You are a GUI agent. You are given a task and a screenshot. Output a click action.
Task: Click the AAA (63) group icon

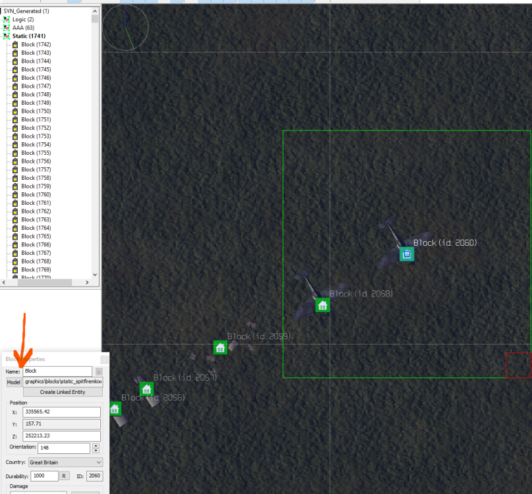[7, 28]
